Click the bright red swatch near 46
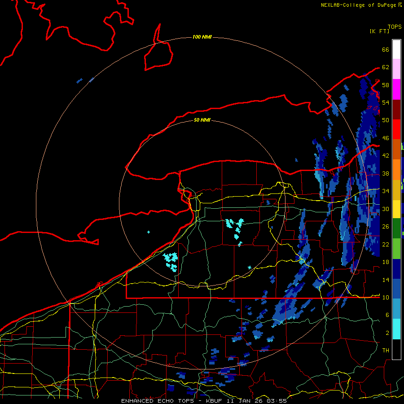 click(396, 129)
